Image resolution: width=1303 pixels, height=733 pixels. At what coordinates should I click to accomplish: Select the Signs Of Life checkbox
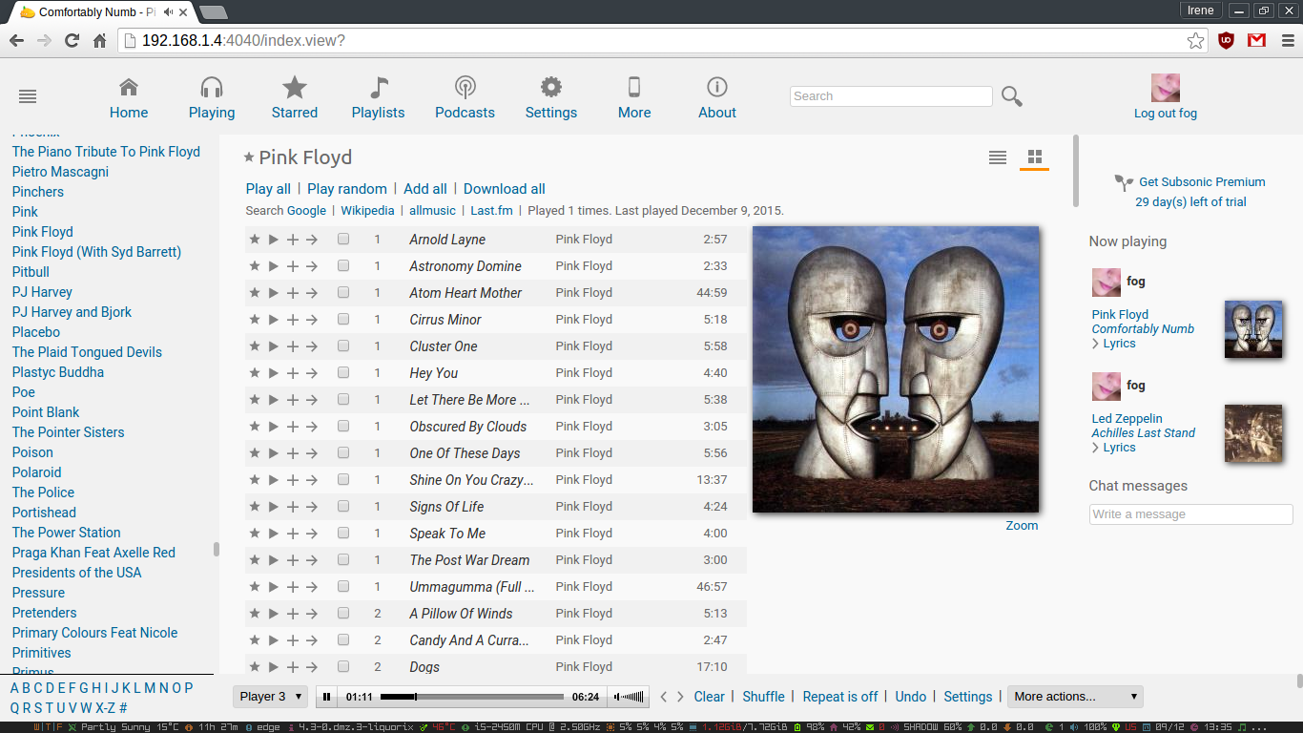(343, 507)
